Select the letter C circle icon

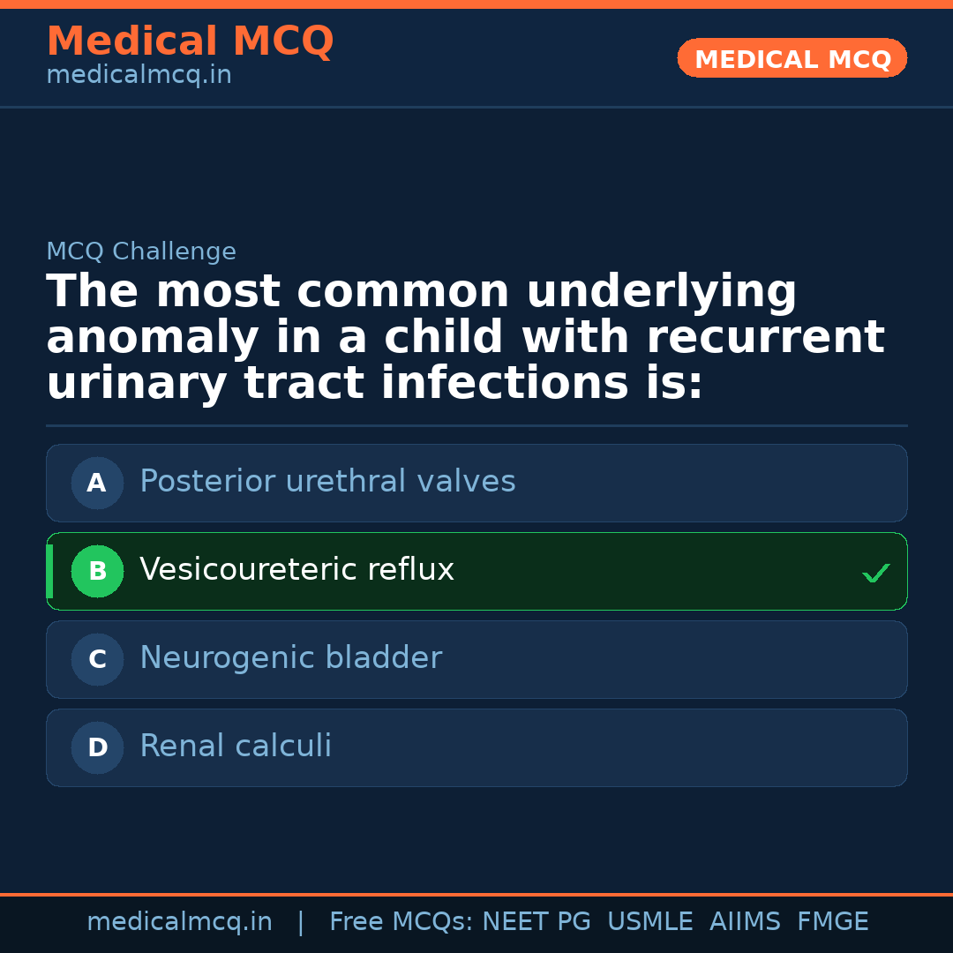(97, 659)
